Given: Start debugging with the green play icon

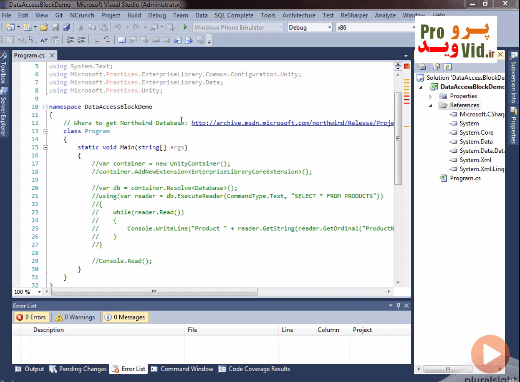Looking at the screenshot, I should click(x=185, y=27).
